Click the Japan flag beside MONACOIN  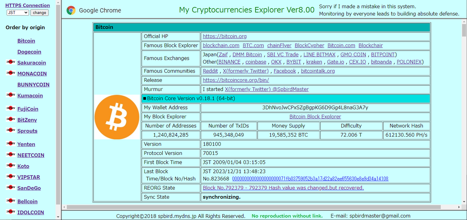(x=11, y=73)
